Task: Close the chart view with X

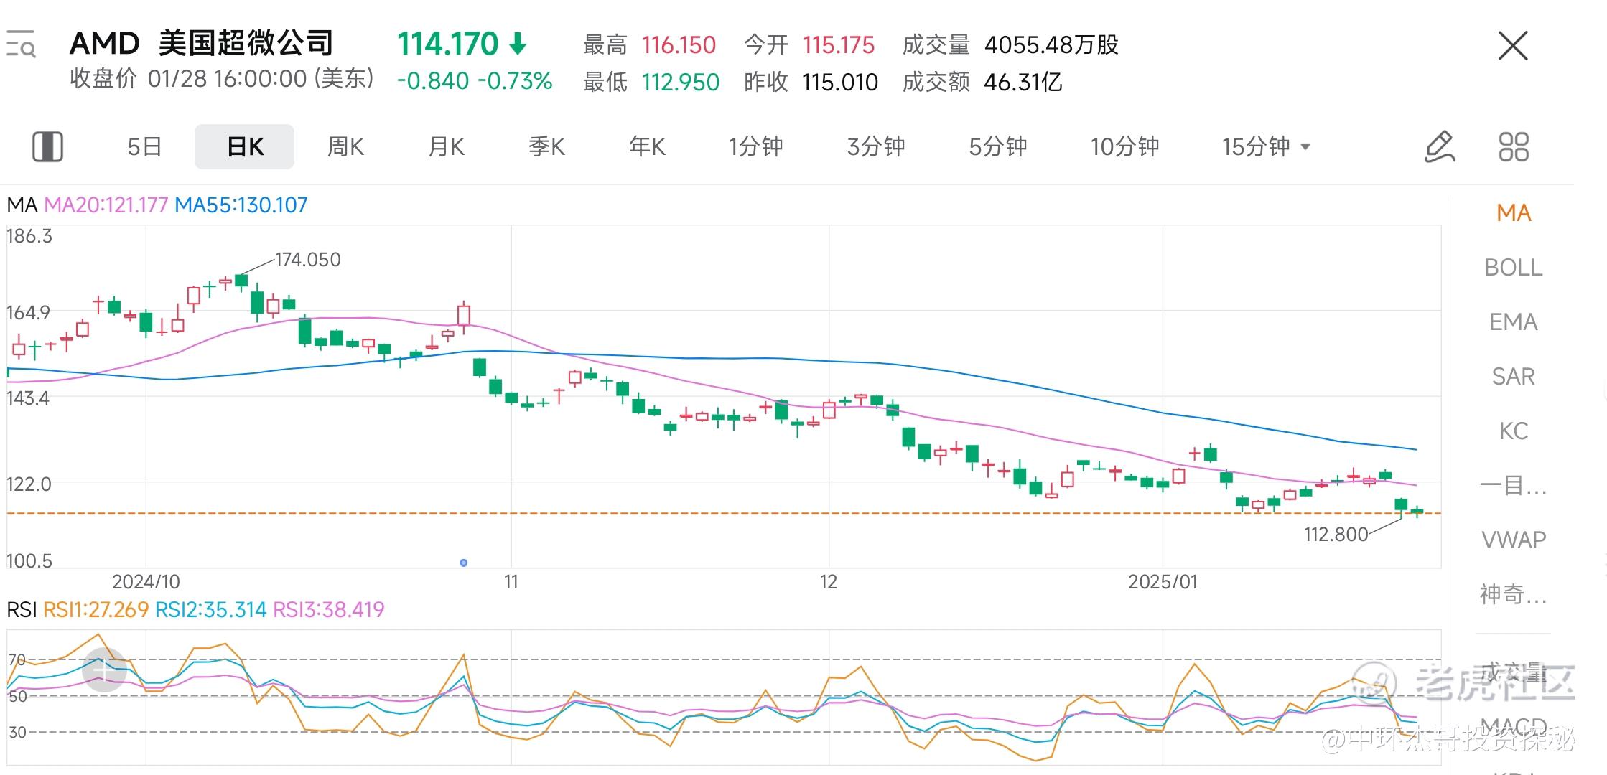Action: [1513, 46]
